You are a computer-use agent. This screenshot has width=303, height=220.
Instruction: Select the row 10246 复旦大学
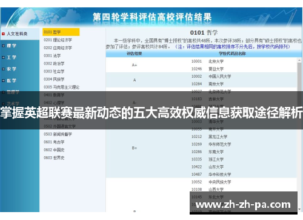coord(207,69)
